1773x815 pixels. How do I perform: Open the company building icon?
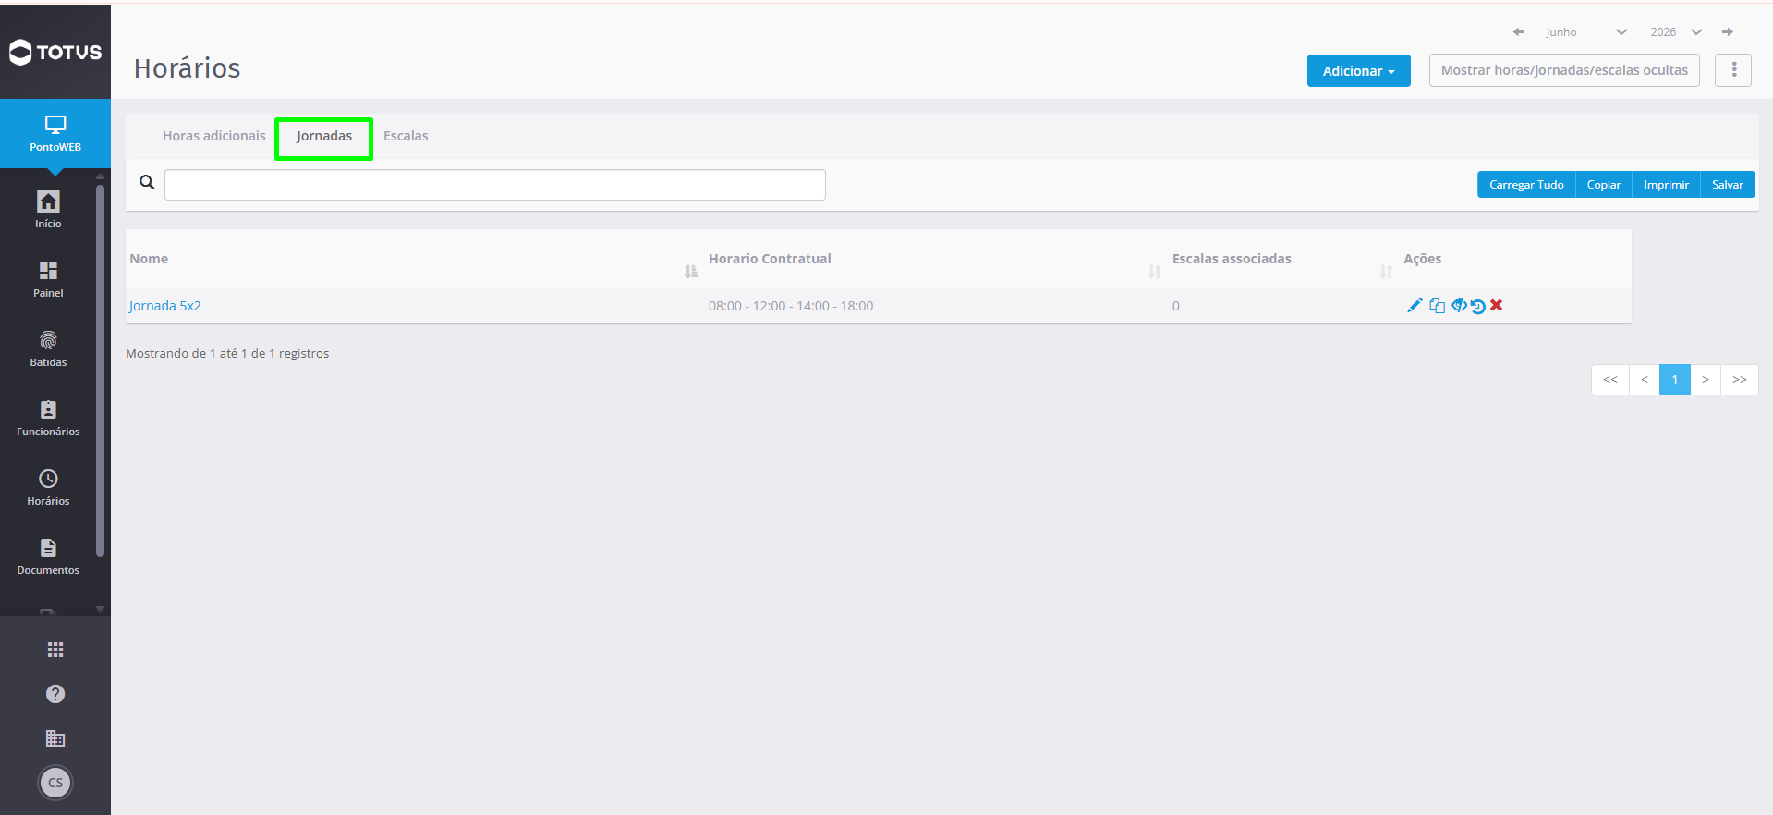coord(55,738)
